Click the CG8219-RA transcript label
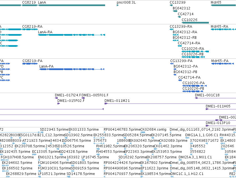Image resolution: width=236 pixels, height=178 pixels. pyautogui.click(x=32, y=27)
